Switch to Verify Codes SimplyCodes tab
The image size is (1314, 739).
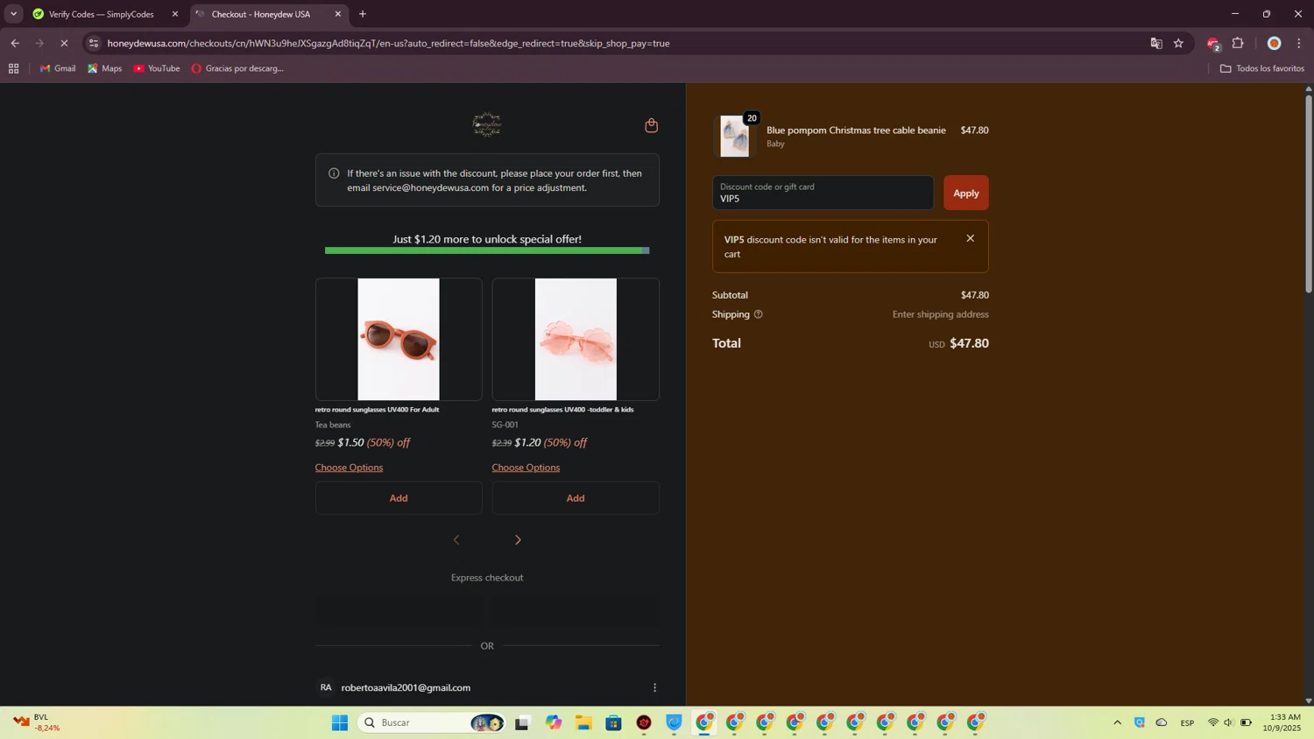point(101,14)
